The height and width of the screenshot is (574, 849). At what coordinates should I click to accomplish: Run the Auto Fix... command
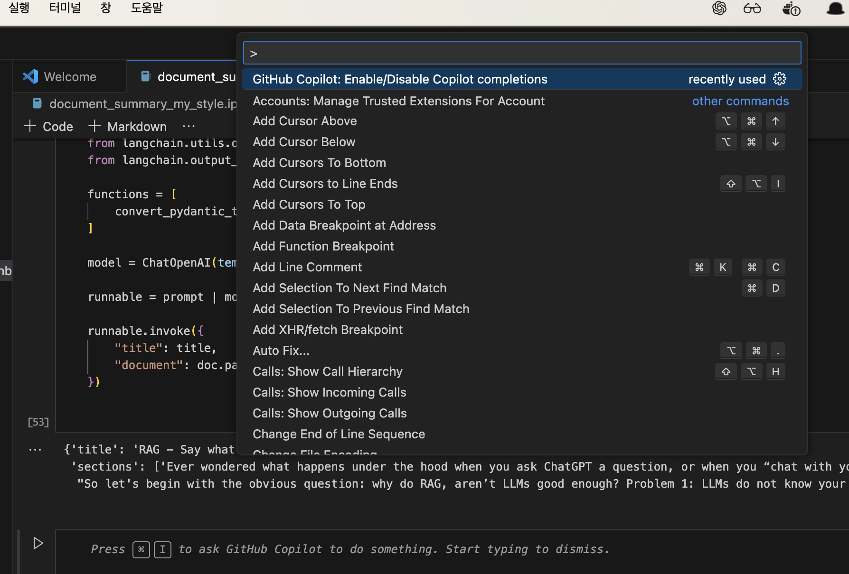522,351
